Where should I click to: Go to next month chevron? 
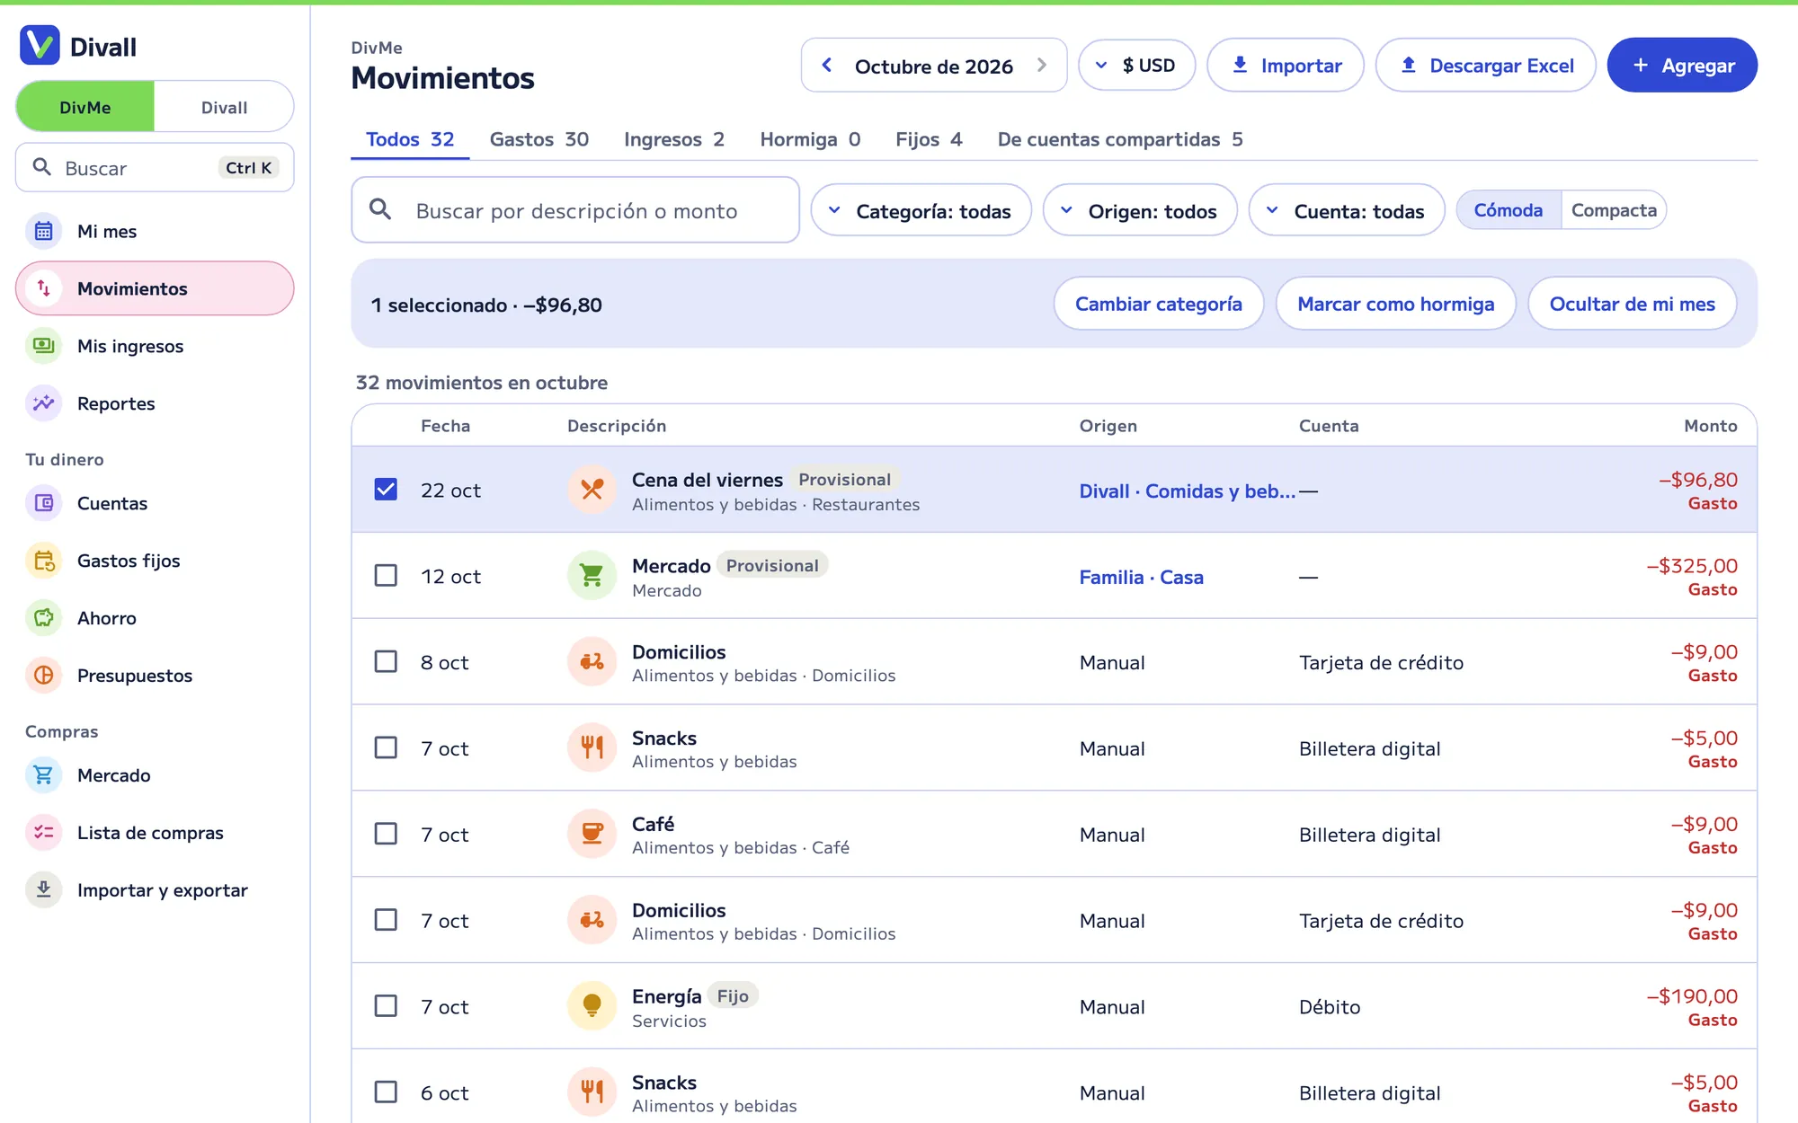[x=1042, y=66]
